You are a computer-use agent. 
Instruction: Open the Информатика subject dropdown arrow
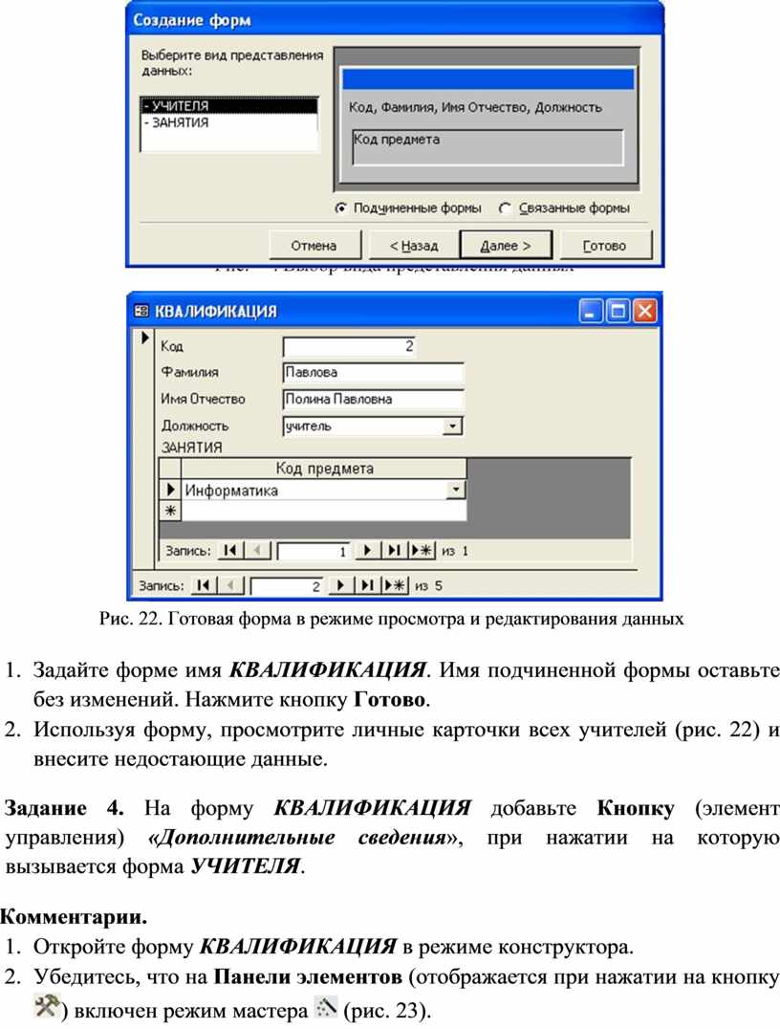point(456,491)
